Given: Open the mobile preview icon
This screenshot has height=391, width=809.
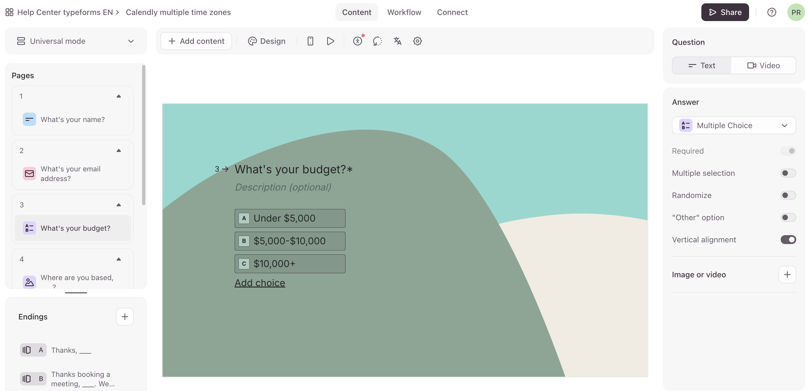Looking at the screenshot, I should pyautogui.click(x=310, y=41).
